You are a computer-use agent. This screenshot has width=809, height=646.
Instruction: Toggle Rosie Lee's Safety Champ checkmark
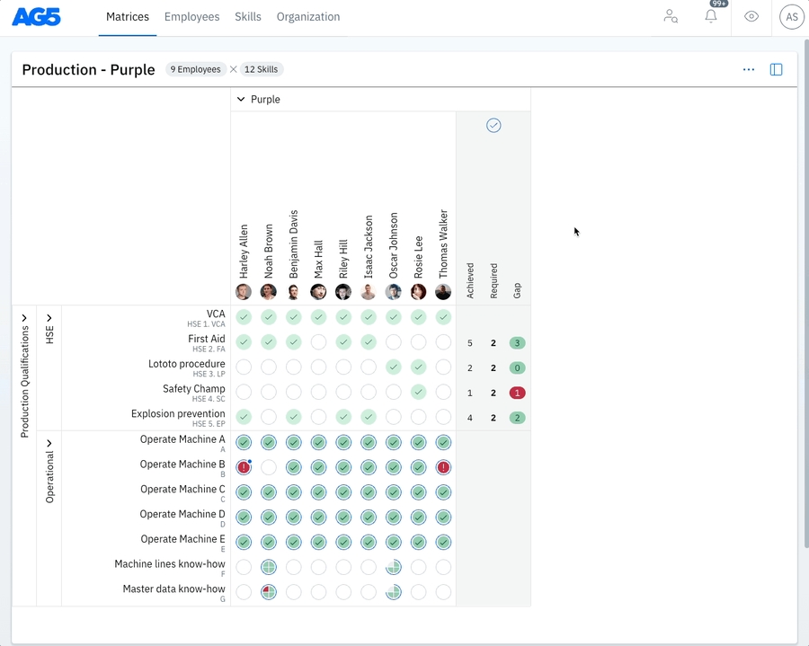click(x=418, y=392)
